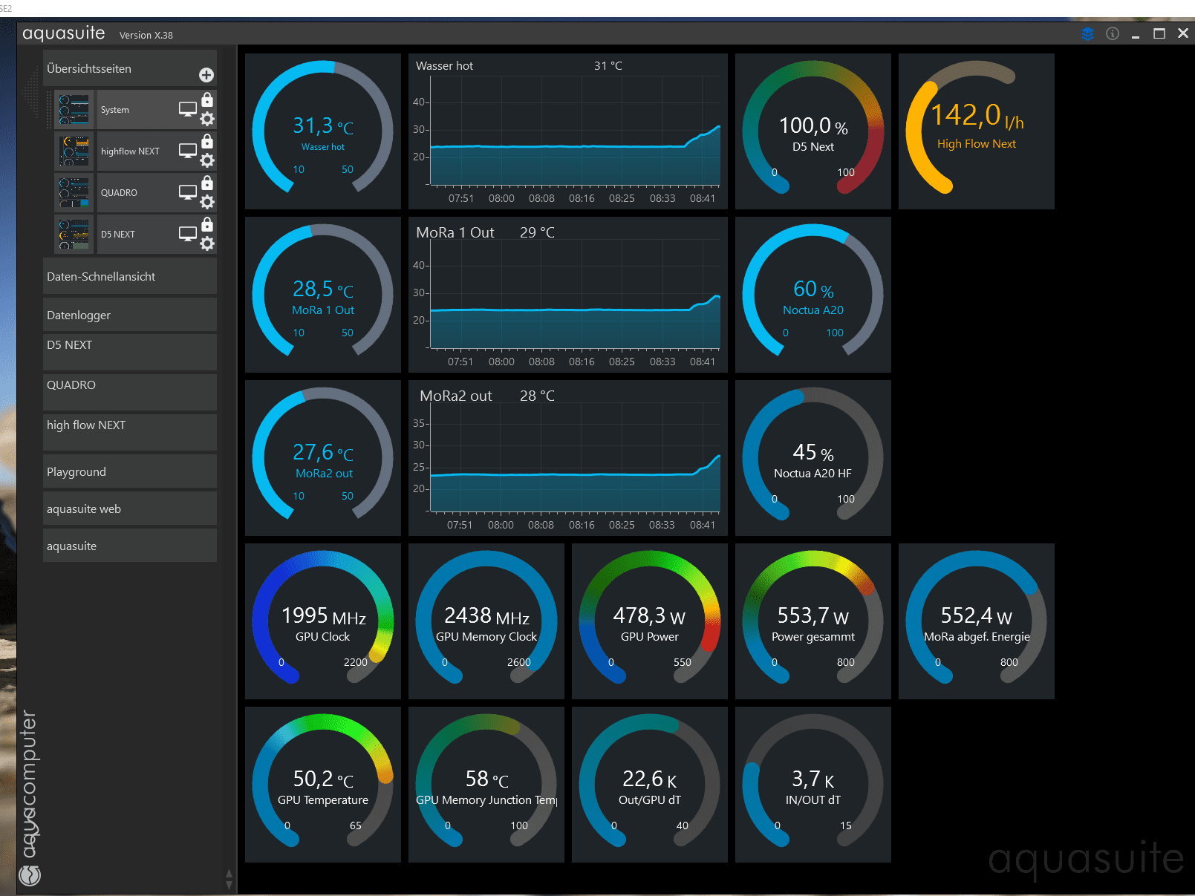Click the sidebar scroll up arrow
Image resolution: width=1195 pixels, height=896 pixels.
pos(229,874)
